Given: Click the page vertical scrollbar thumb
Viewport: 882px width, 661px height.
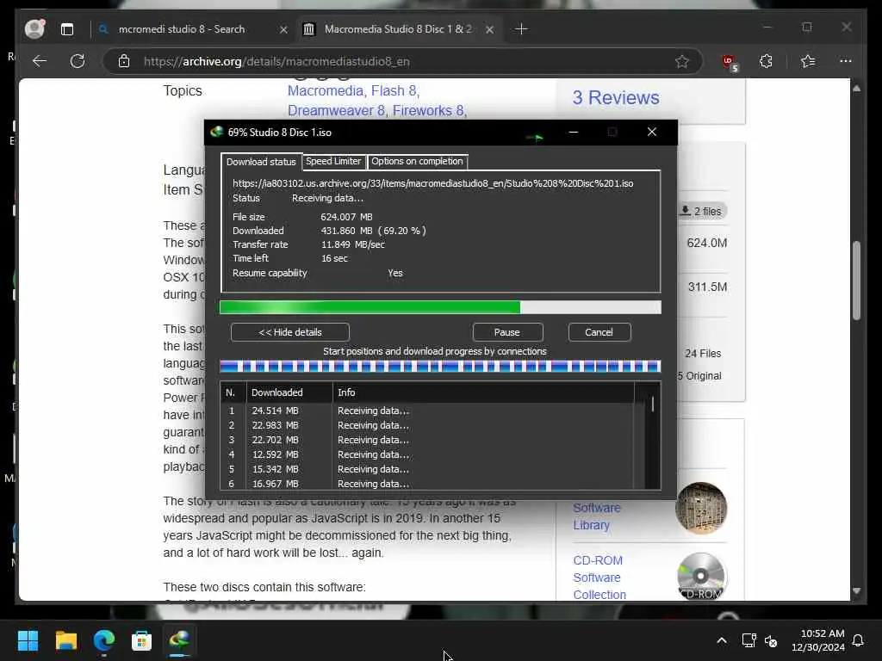Looking at the screenshot, I should tap(856, 281).
